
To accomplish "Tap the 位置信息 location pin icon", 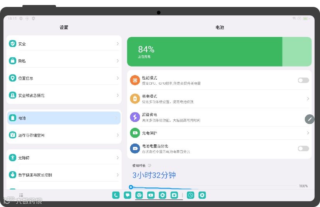I will tap(12, 78).
